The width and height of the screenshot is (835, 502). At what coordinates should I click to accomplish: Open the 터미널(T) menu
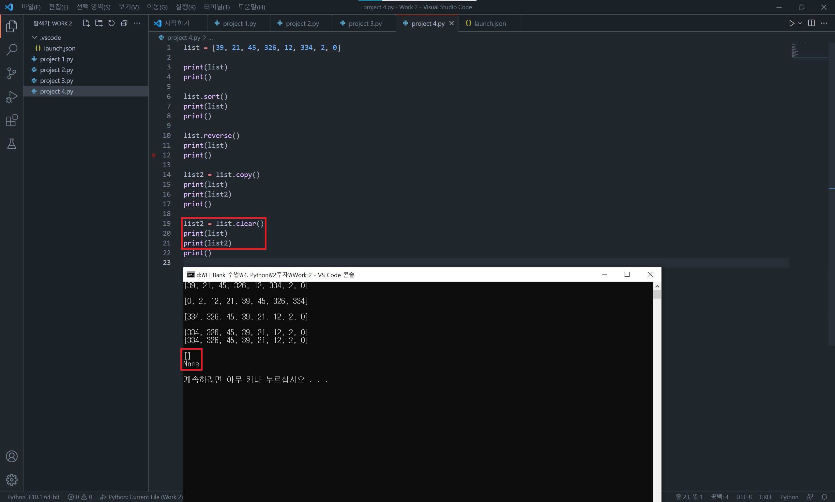point(217,7)
